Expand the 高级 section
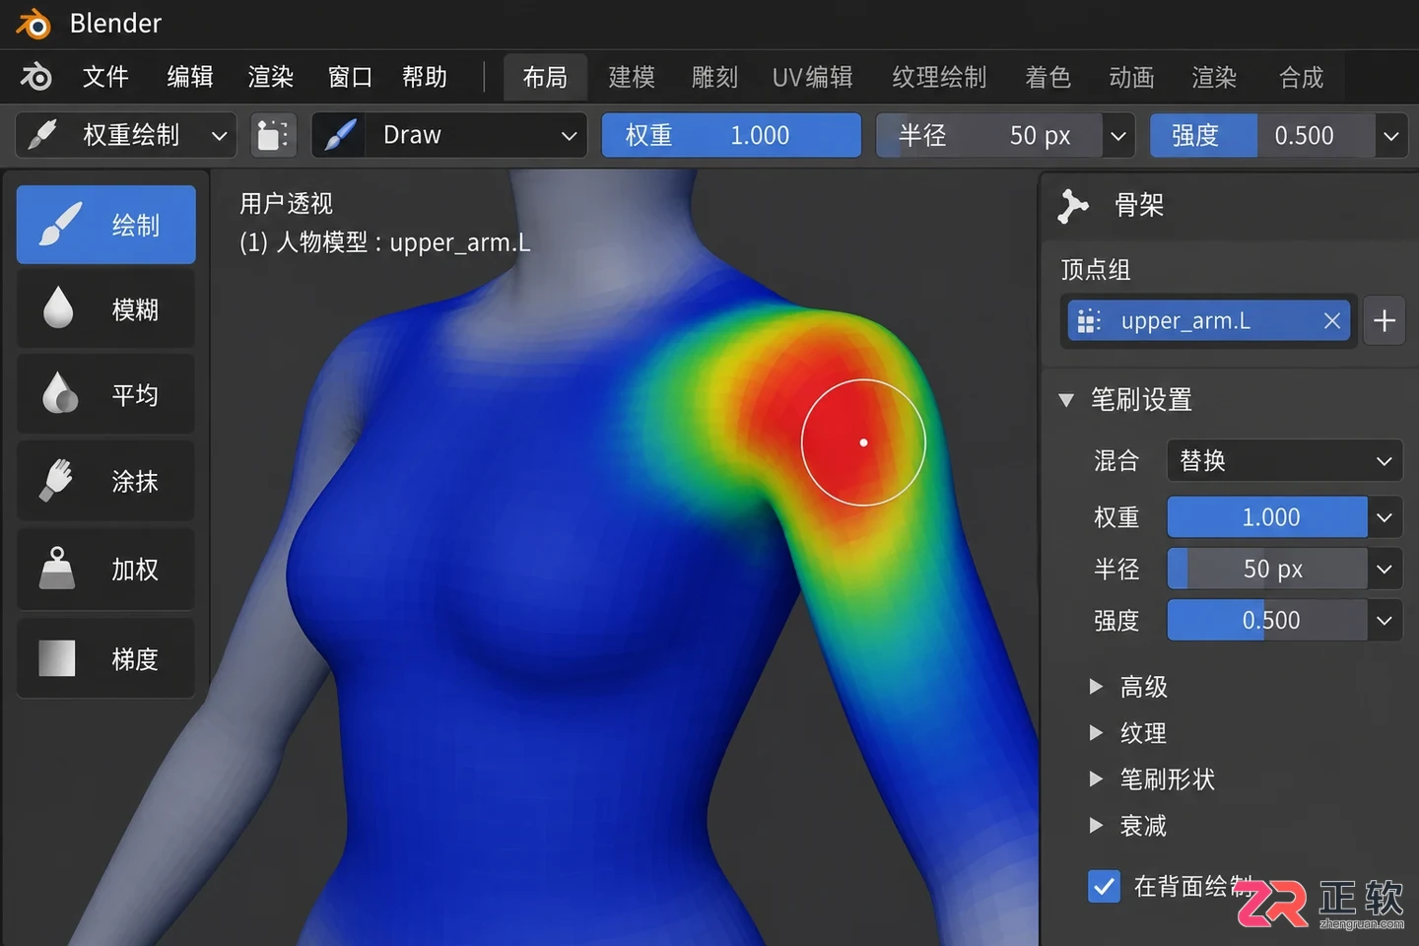Viewport: 1419px width, 946px height. click(1096, 686)
